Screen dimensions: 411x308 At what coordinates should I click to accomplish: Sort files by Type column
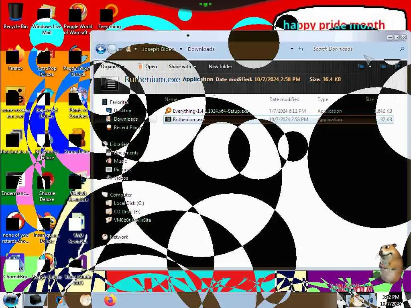[323, 99]
